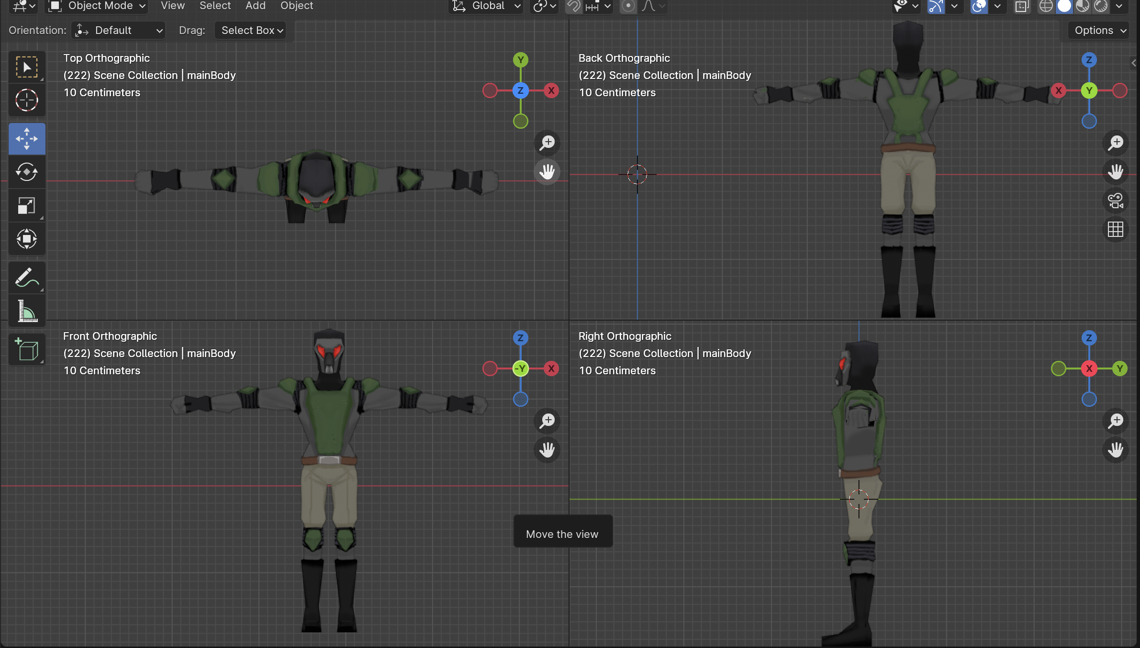Click negative Z circle in Front view gizmo
The width and height of the screenshot is (1140, 648).
[x=521, y=399]
